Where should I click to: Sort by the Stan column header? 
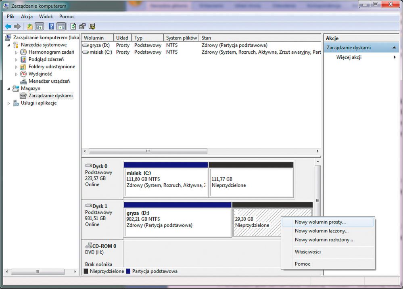point(260,38)
